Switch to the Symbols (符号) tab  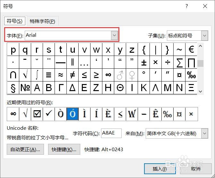pyautogui.click(x=15, y=21)
